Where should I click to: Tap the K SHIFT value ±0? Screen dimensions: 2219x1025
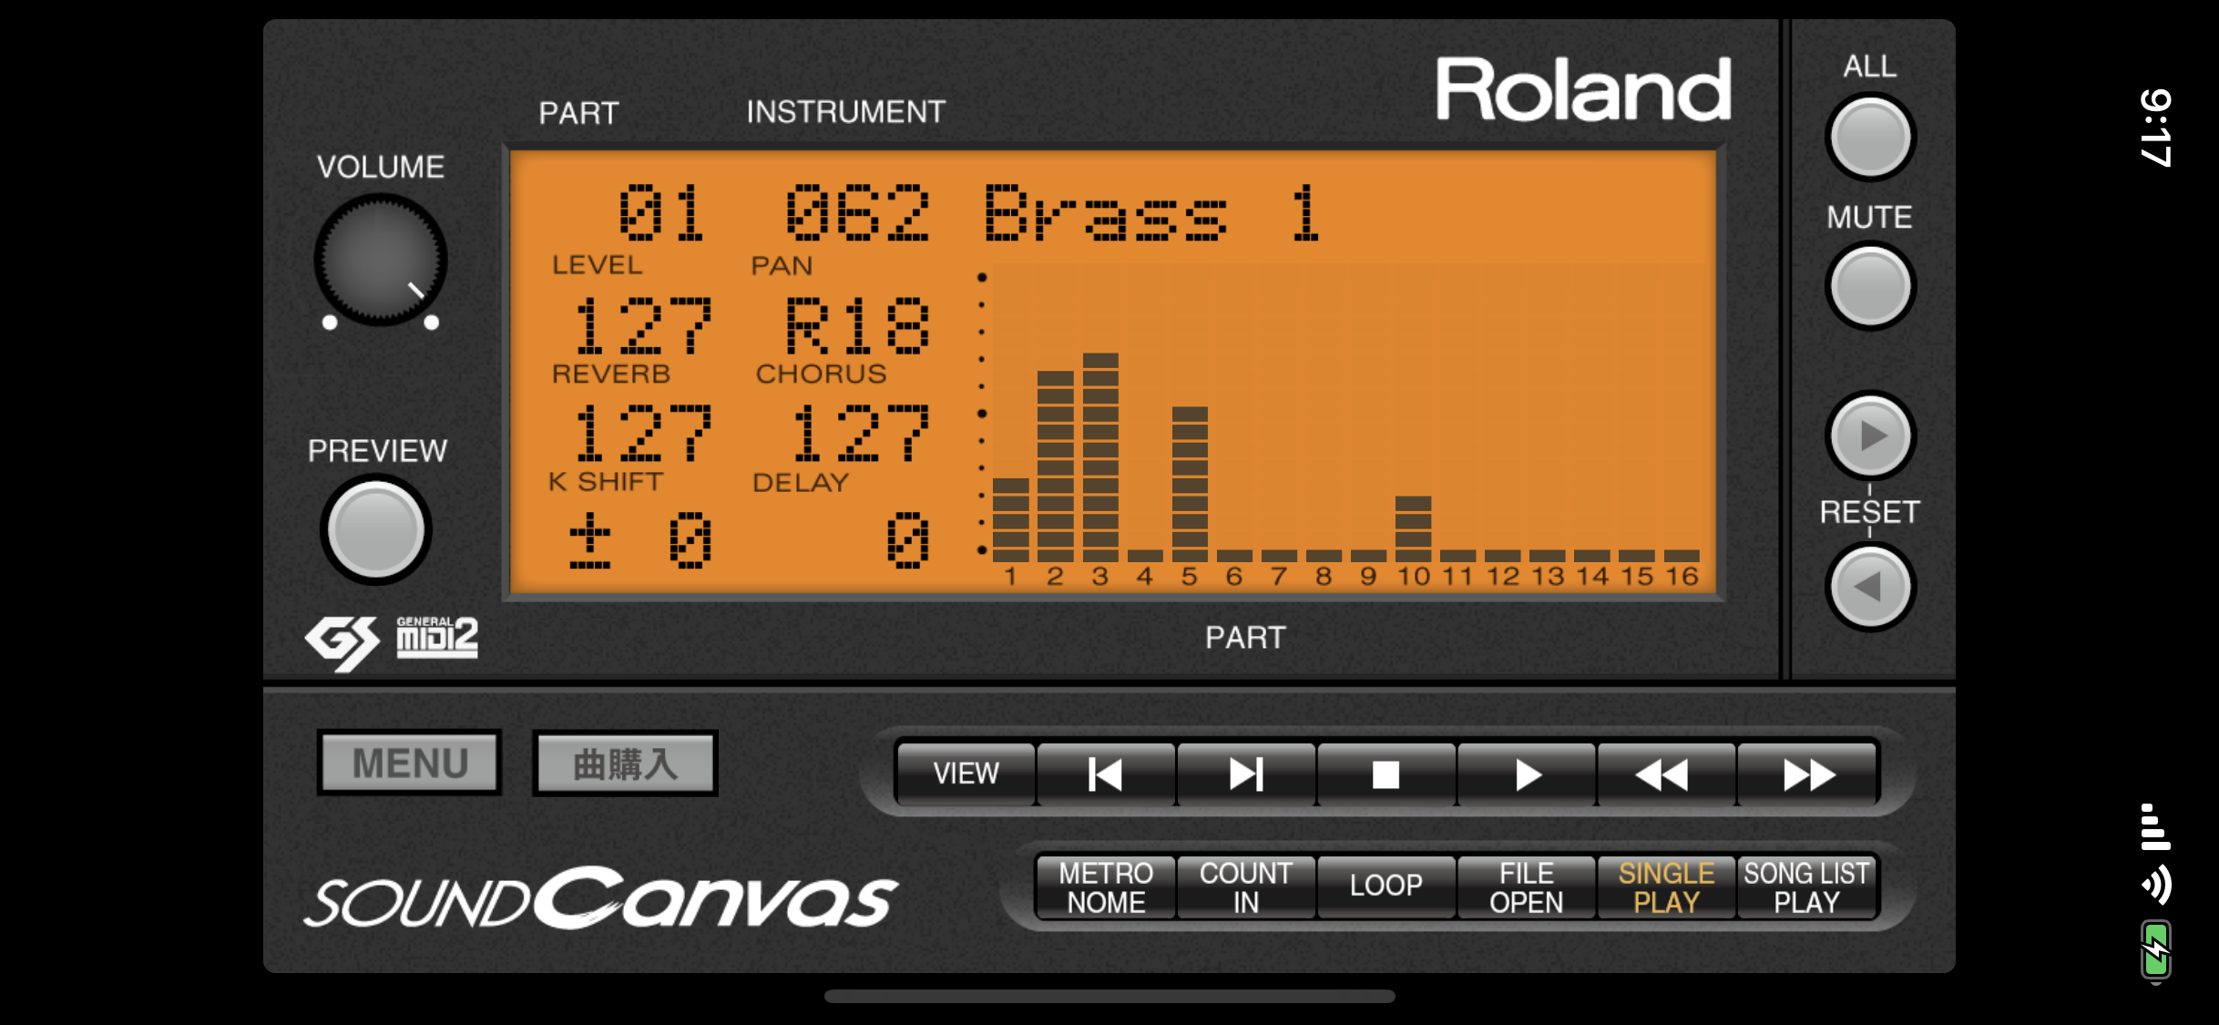click(640, 540)
